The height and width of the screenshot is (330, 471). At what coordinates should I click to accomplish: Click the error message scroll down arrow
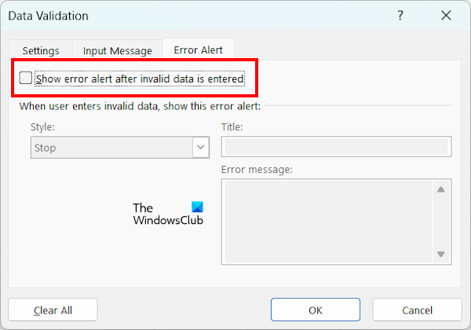440,254
